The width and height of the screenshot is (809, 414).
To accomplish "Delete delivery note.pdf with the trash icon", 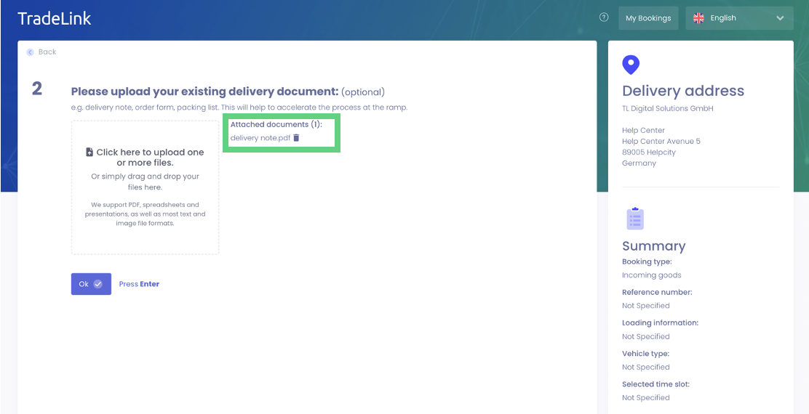I will (x=296, y=138).
